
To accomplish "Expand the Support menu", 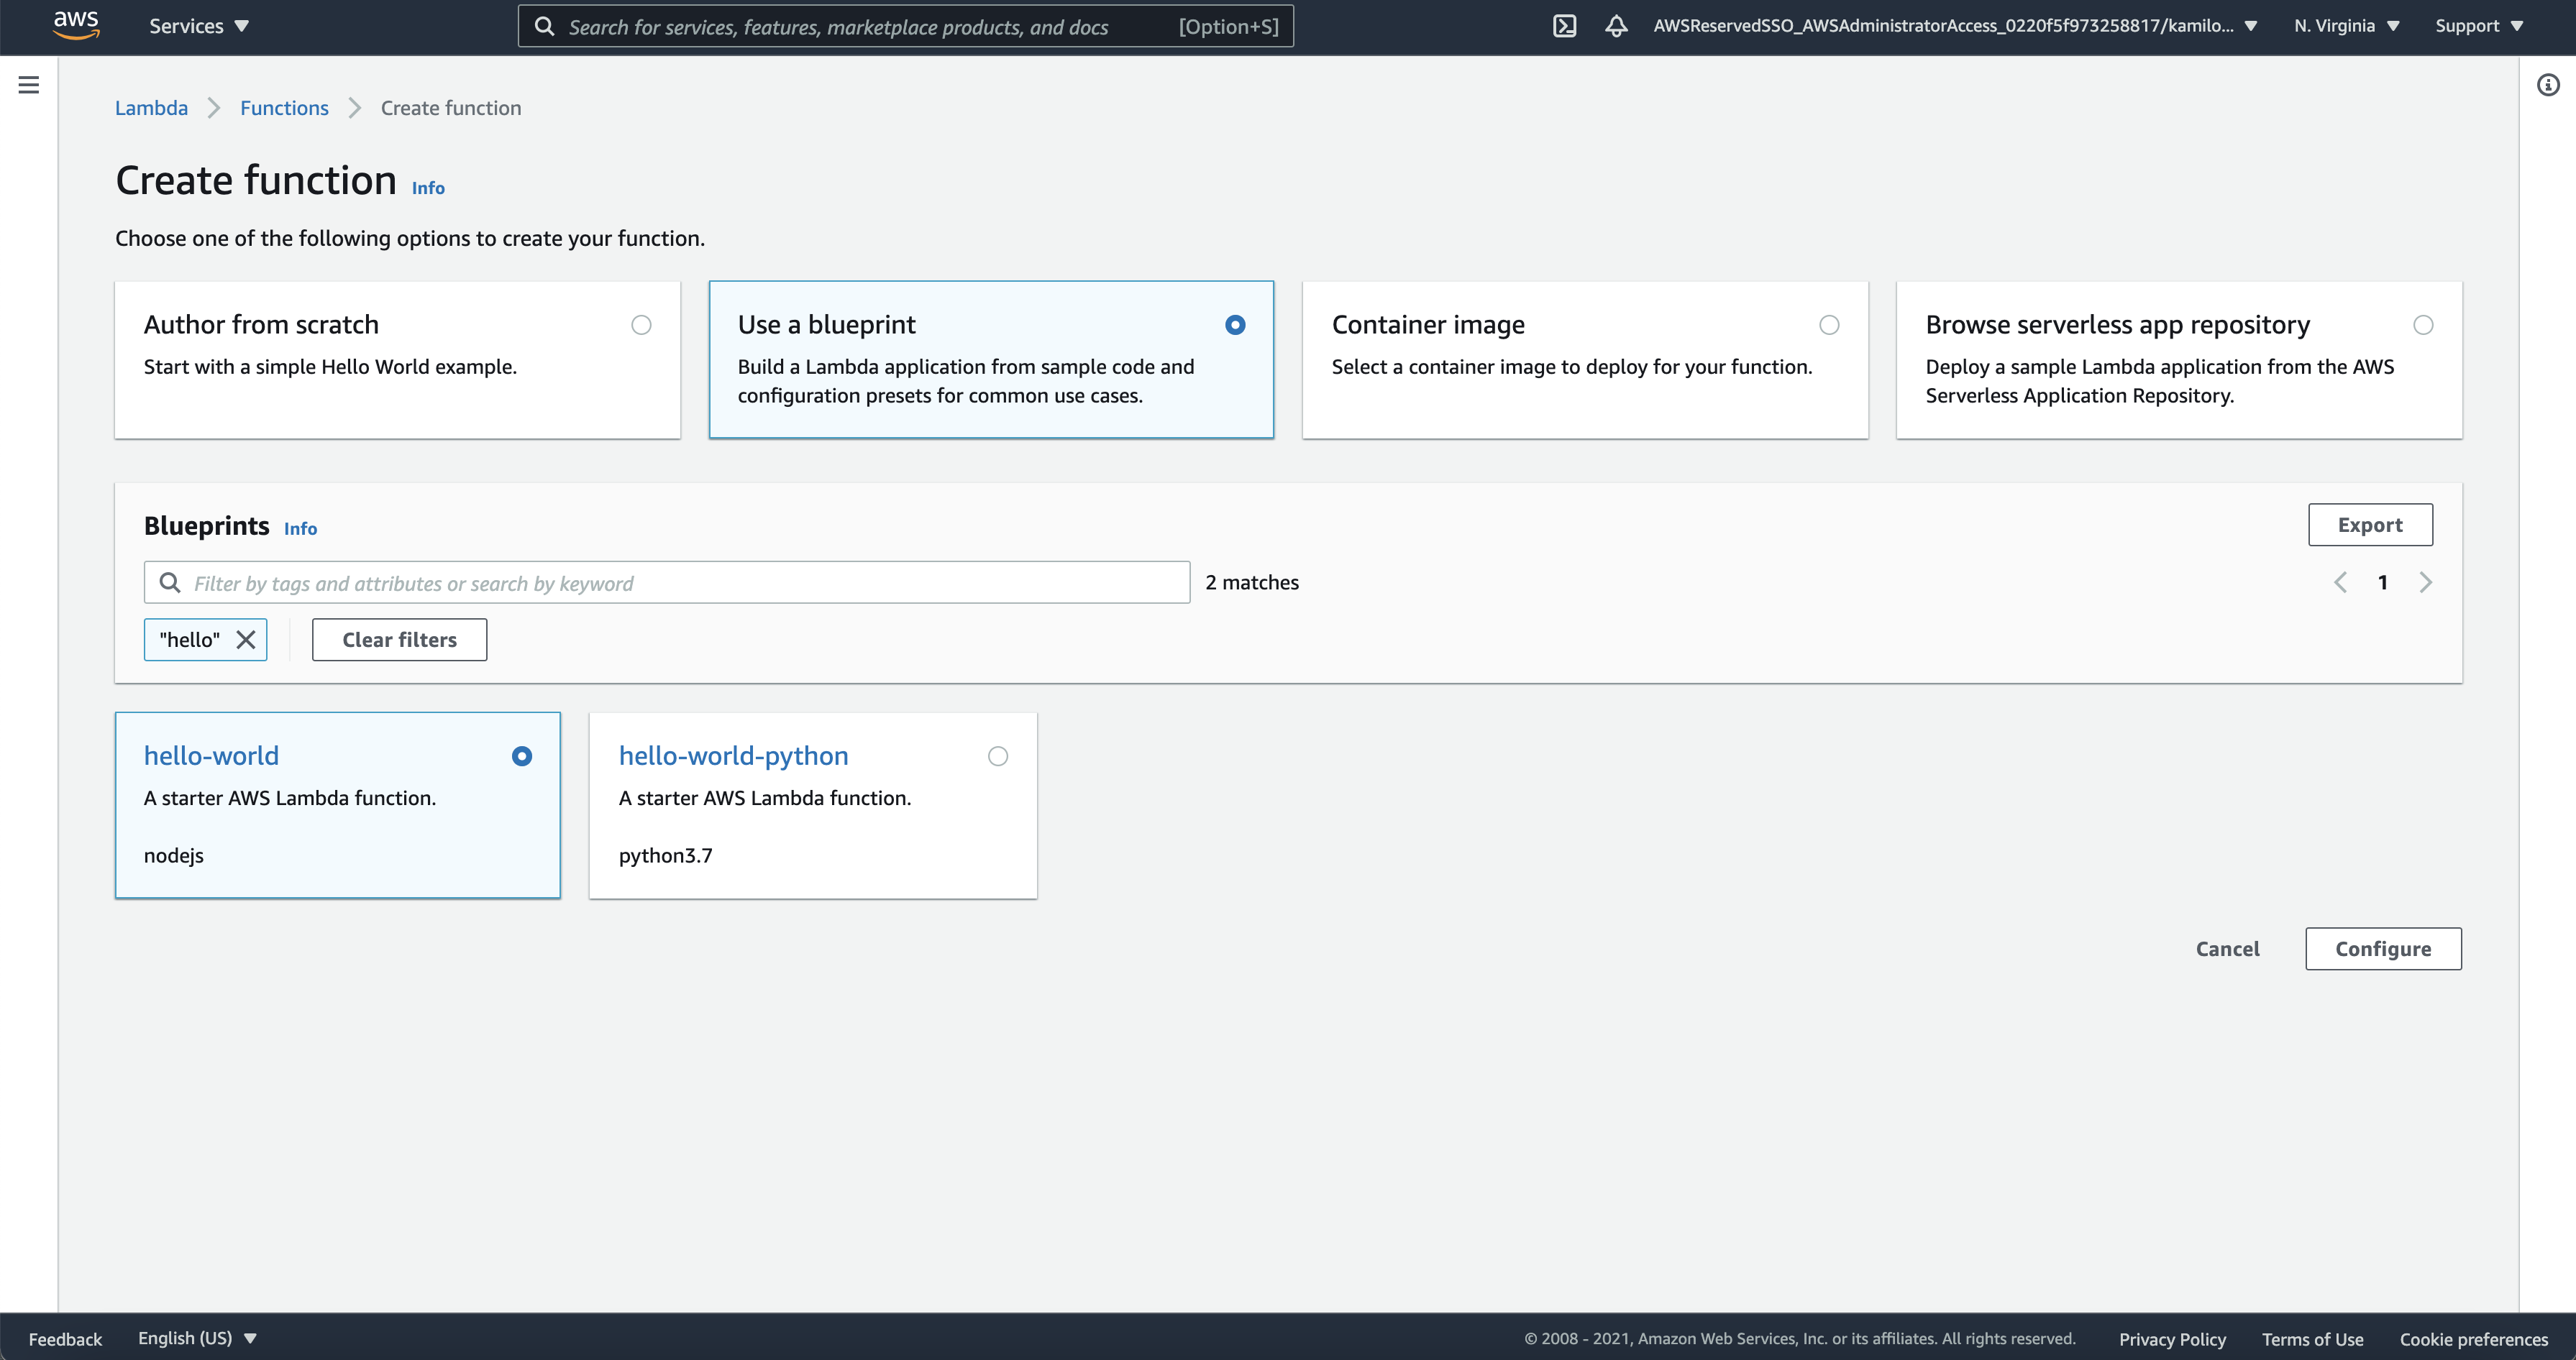I will (2478, 26).
